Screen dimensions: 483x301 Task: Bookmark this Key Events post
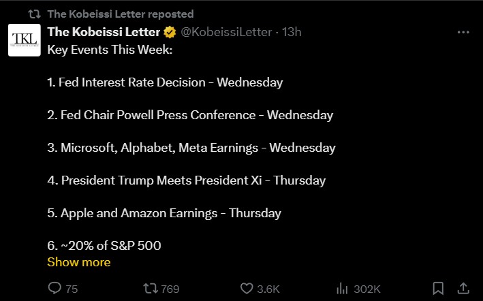coord(439,289)
